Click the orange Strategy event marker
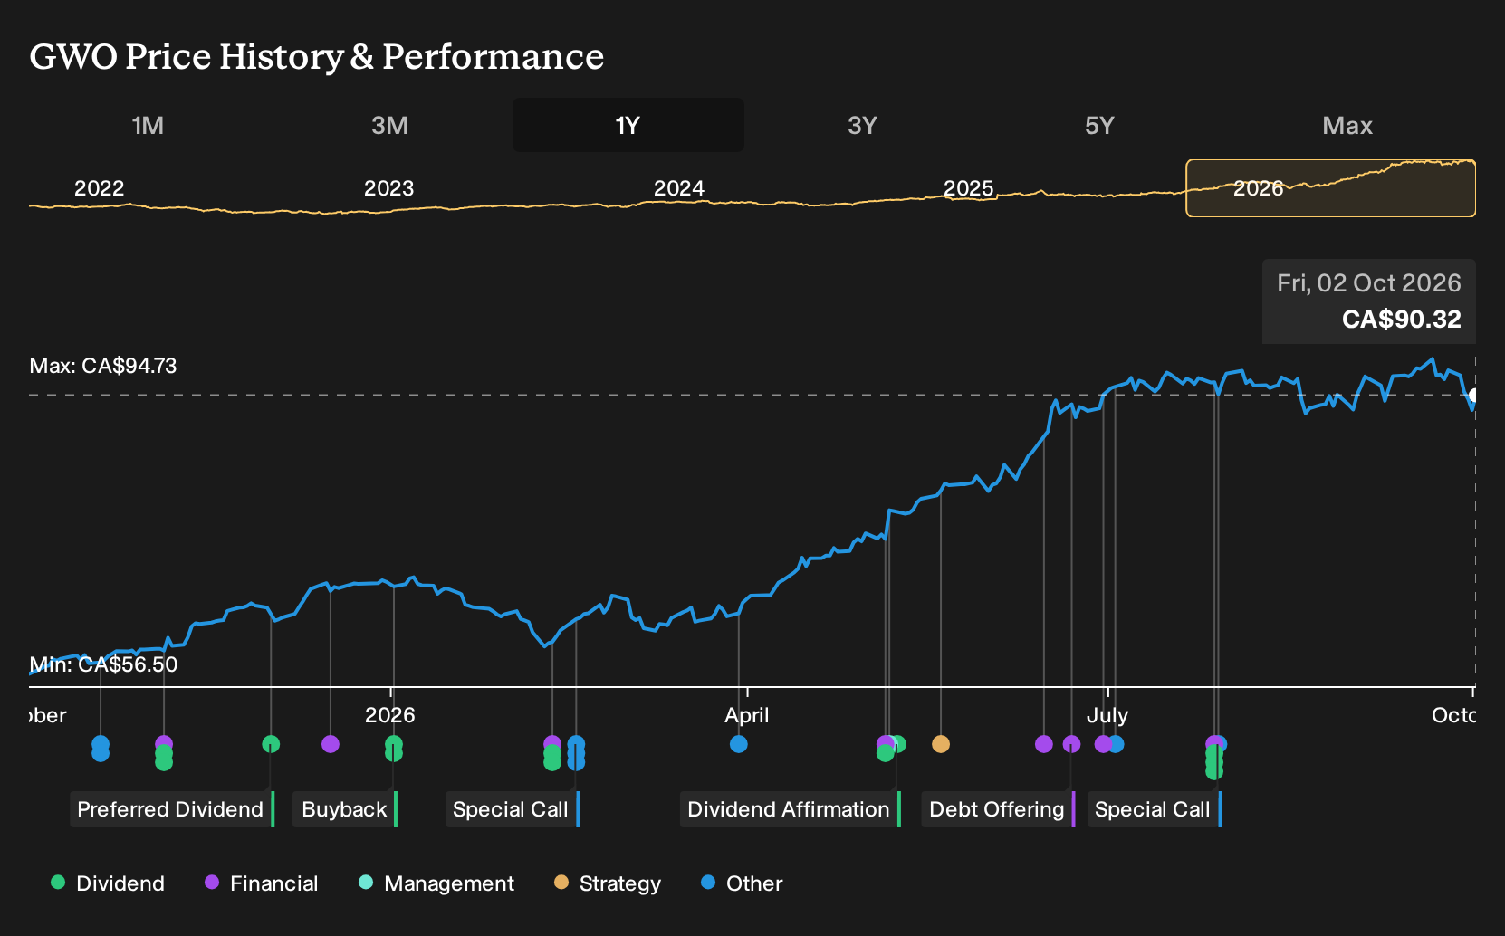 (x=941, y=744)
